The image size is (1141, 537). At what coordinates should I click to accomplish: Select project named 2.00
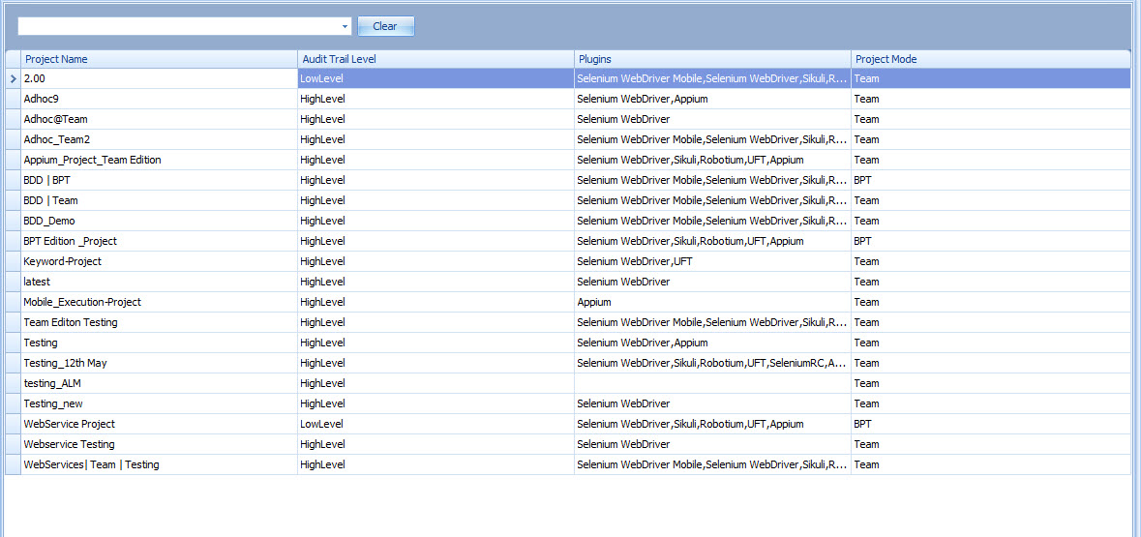tap(159, 78)
